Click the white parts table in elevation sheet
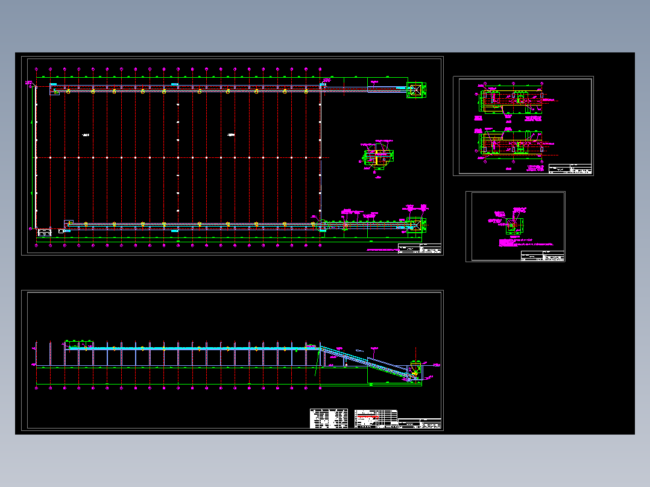 click(329, 419)
